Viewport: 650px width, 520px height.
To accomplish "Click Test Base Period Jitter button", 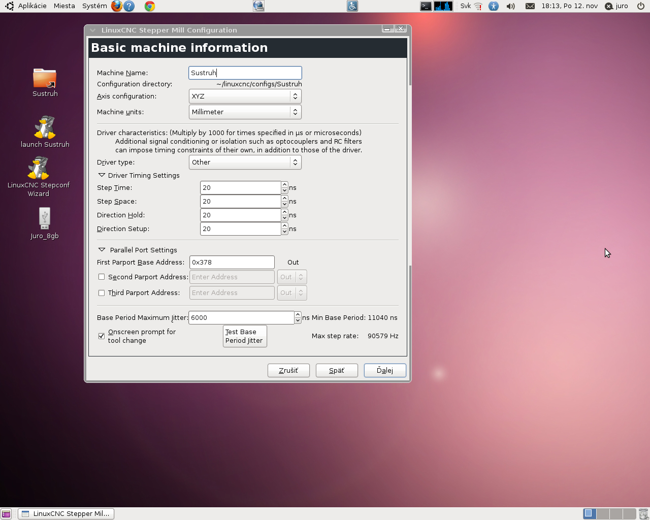I will 245,336.
